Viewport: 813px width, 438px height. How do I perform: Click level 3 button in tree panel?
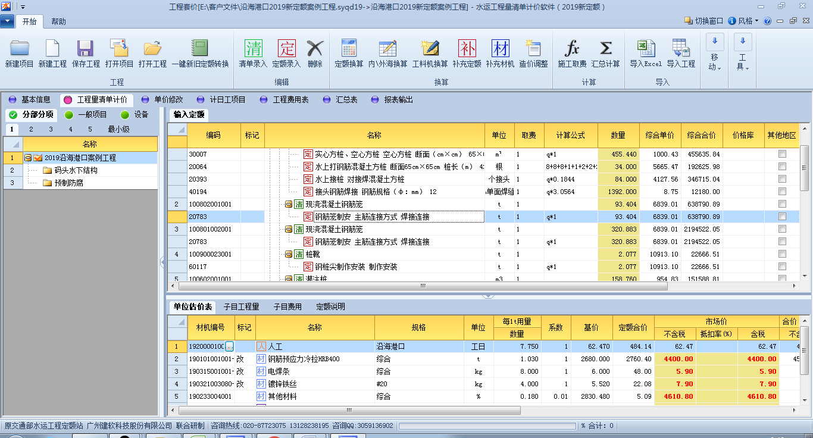(x=51, y=129)
